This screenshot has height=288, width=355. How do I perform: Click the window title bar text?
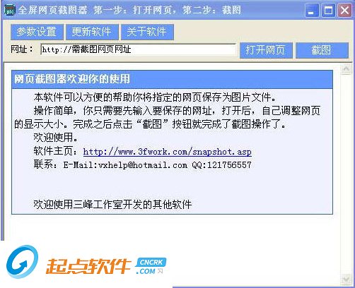129,10
